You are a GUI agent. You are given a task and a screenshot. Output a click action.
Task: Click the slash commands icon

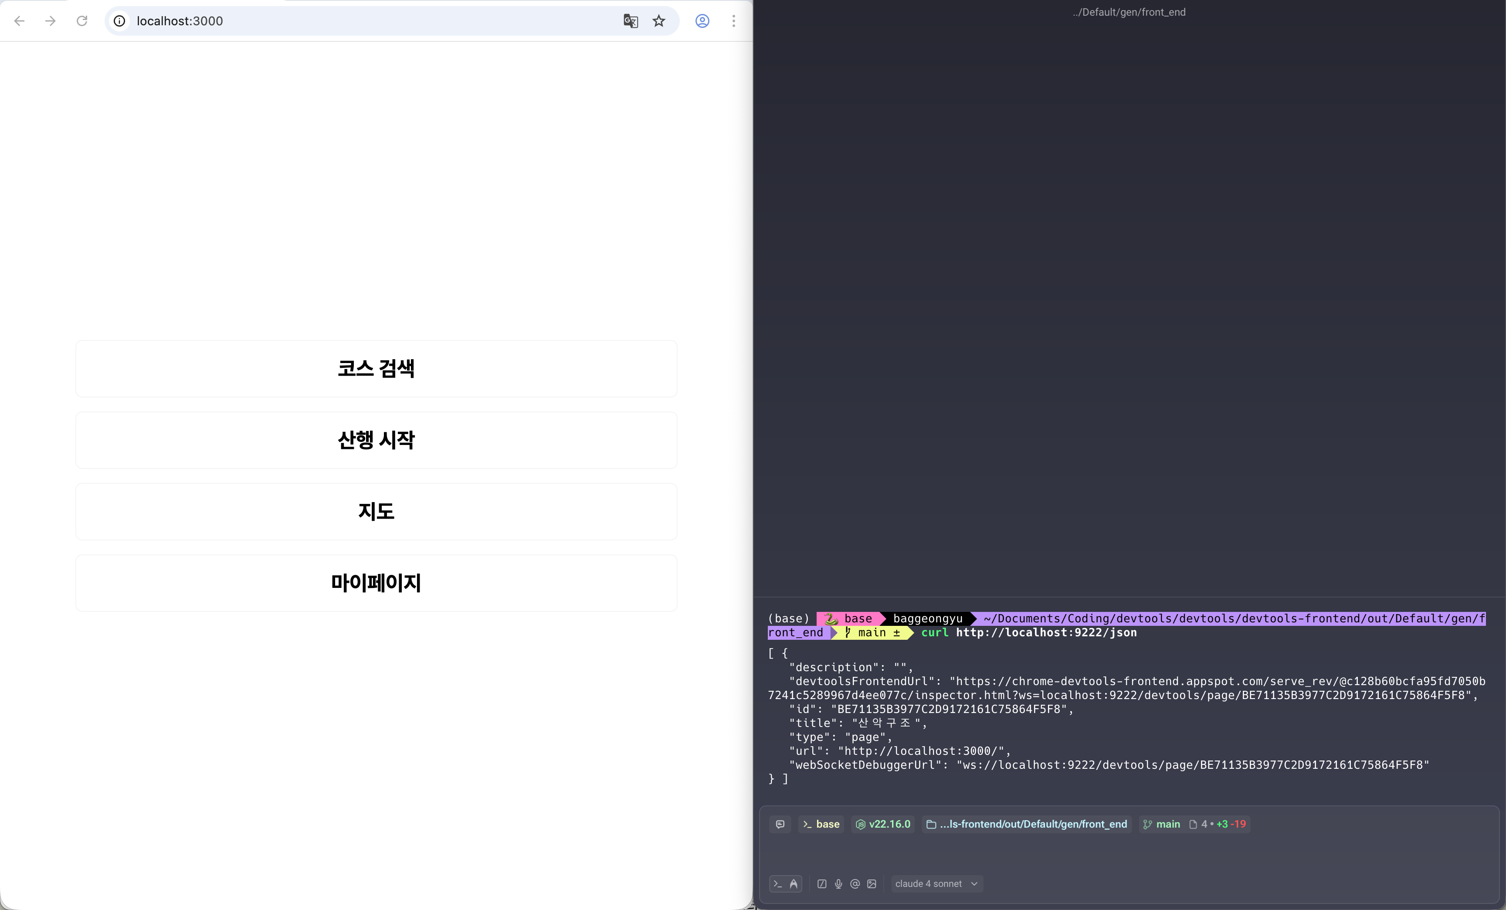coord(821,884)
